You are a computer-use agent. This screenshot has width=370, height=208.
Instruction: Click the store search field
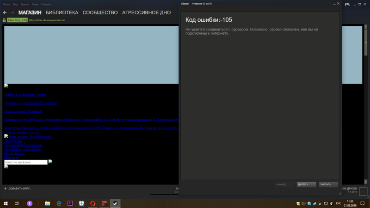click(26, 162)
